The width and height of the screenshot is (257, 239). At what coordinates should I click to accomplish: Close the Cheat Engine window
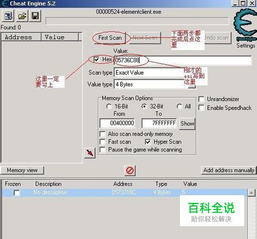coord(252,3)
